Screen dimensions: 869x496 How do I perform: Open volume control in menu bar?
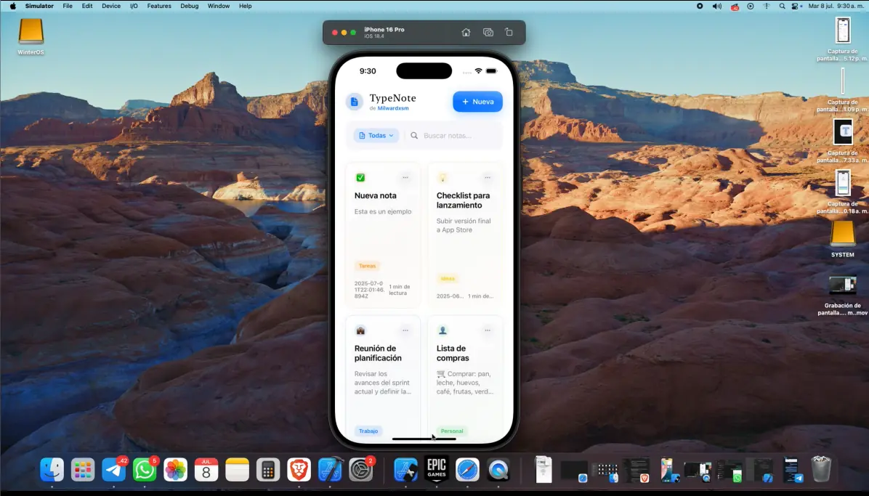[716, 6]
